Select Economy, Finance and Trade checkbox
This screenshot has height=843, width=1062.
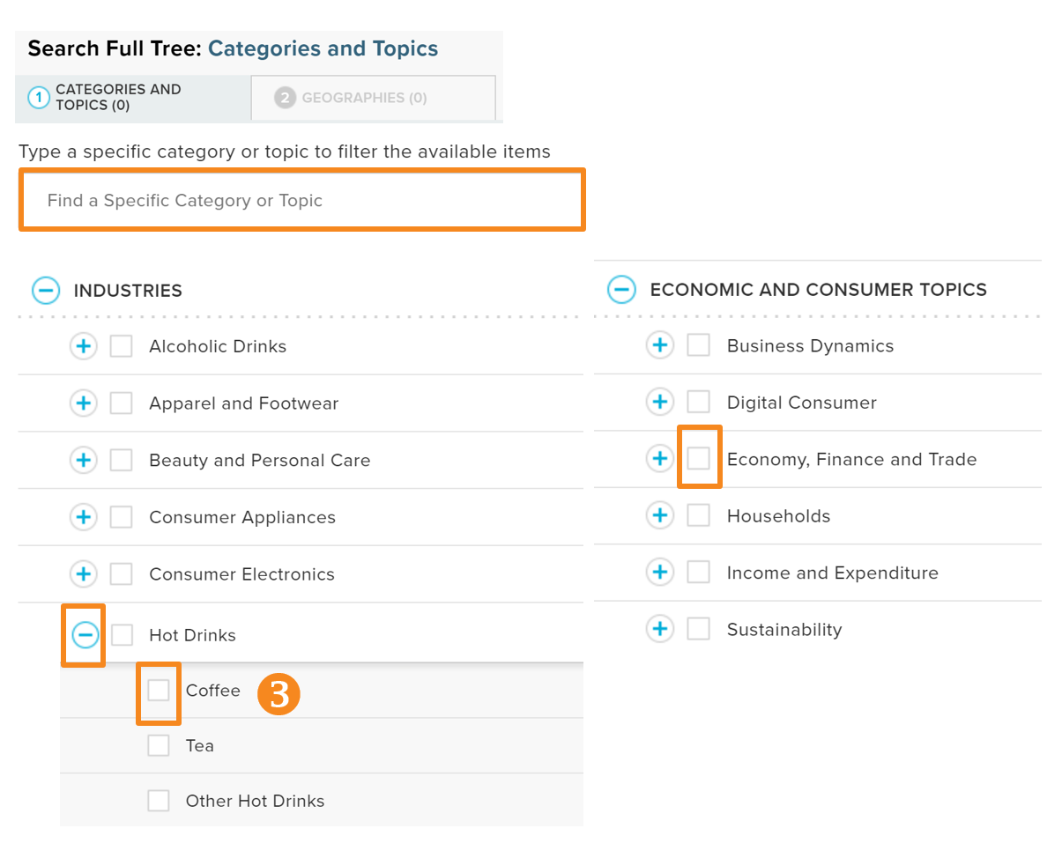(x=698, y=458)
